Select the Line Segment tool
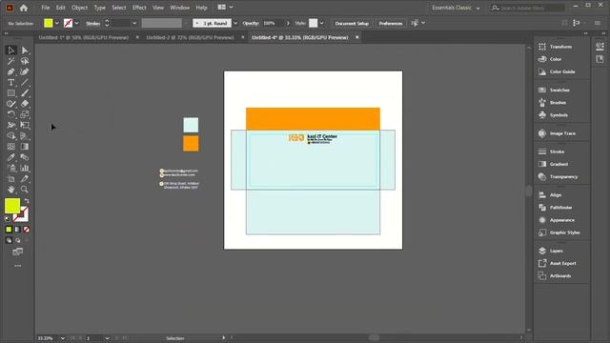Screen dimensions: 610x343 25,83
